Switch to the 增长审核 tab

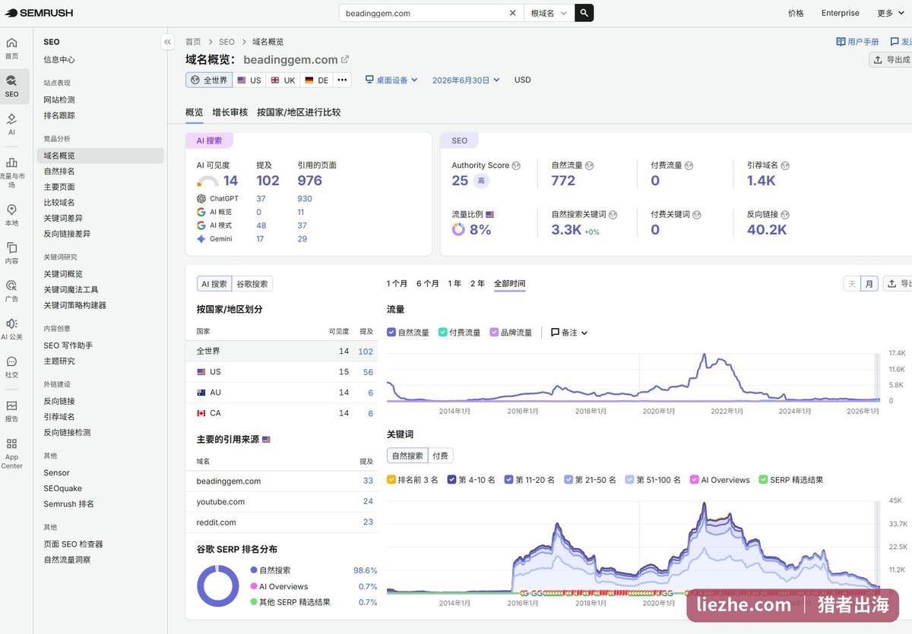click(230, 112)
